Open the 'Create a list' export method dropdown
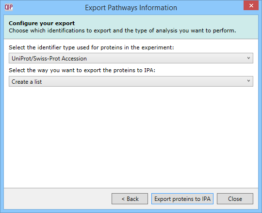 131,81
